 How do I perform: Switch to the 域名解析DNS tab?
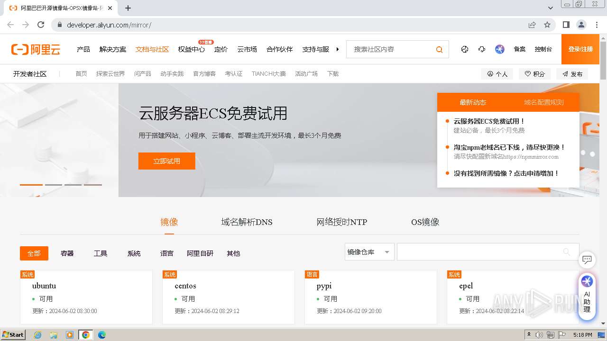(x=247, y=222)
